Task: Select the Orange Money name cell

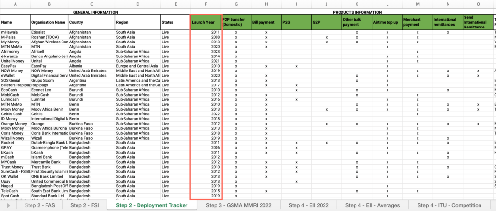Action: coord(15,124)
